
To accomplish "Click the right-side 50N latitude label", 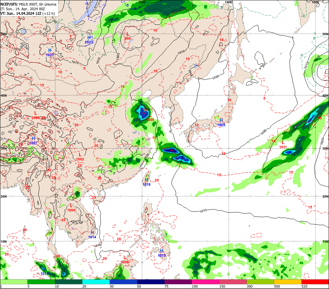I will click(x=325, y=34).
